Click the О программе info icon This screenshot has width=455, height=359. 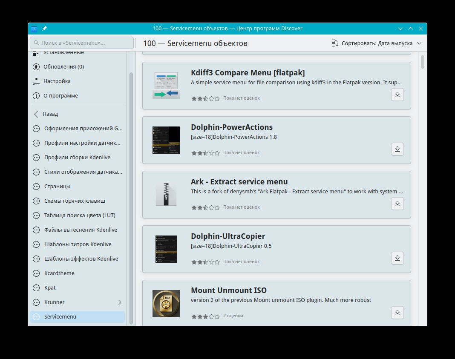click(36, 96)
